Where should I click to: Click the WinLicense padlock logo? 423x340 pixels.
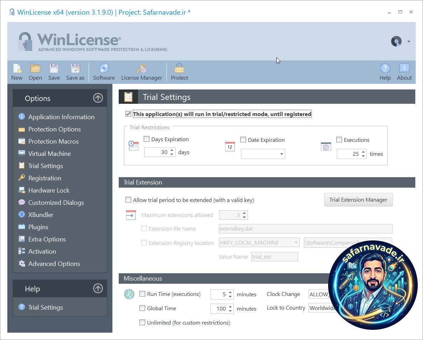tap(25, 41)
